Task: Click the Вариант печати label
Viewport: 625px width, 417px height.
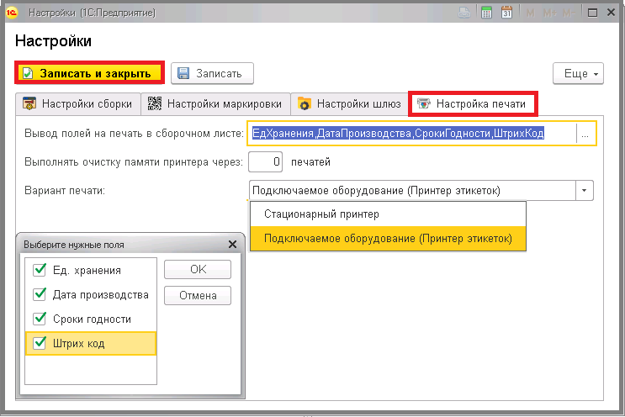Action: [x=65, y=190]
